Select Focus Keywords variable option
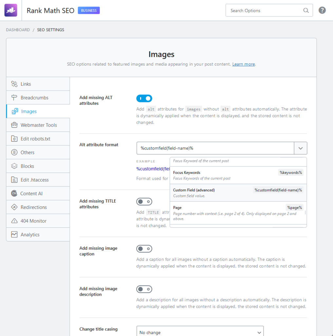Image resolution: width=333 pixels, height=336 pixels. (238, 175)
